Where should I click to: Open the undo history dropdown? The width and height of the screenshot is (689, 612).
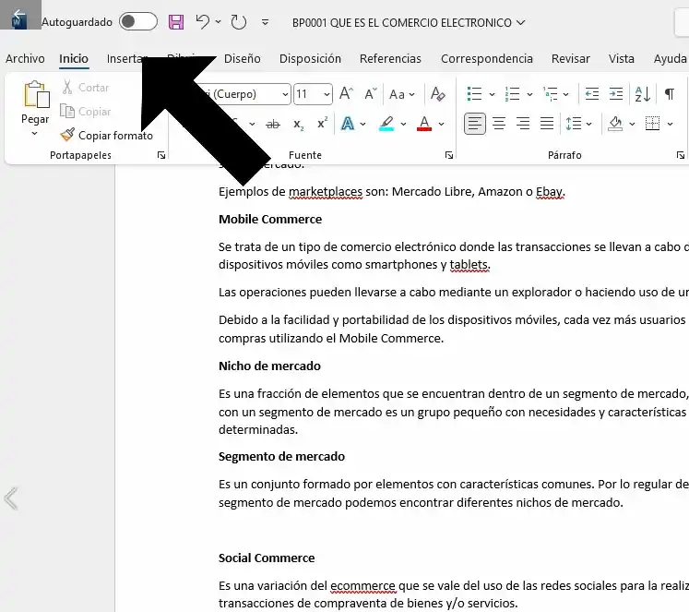[x=218, y=21]
